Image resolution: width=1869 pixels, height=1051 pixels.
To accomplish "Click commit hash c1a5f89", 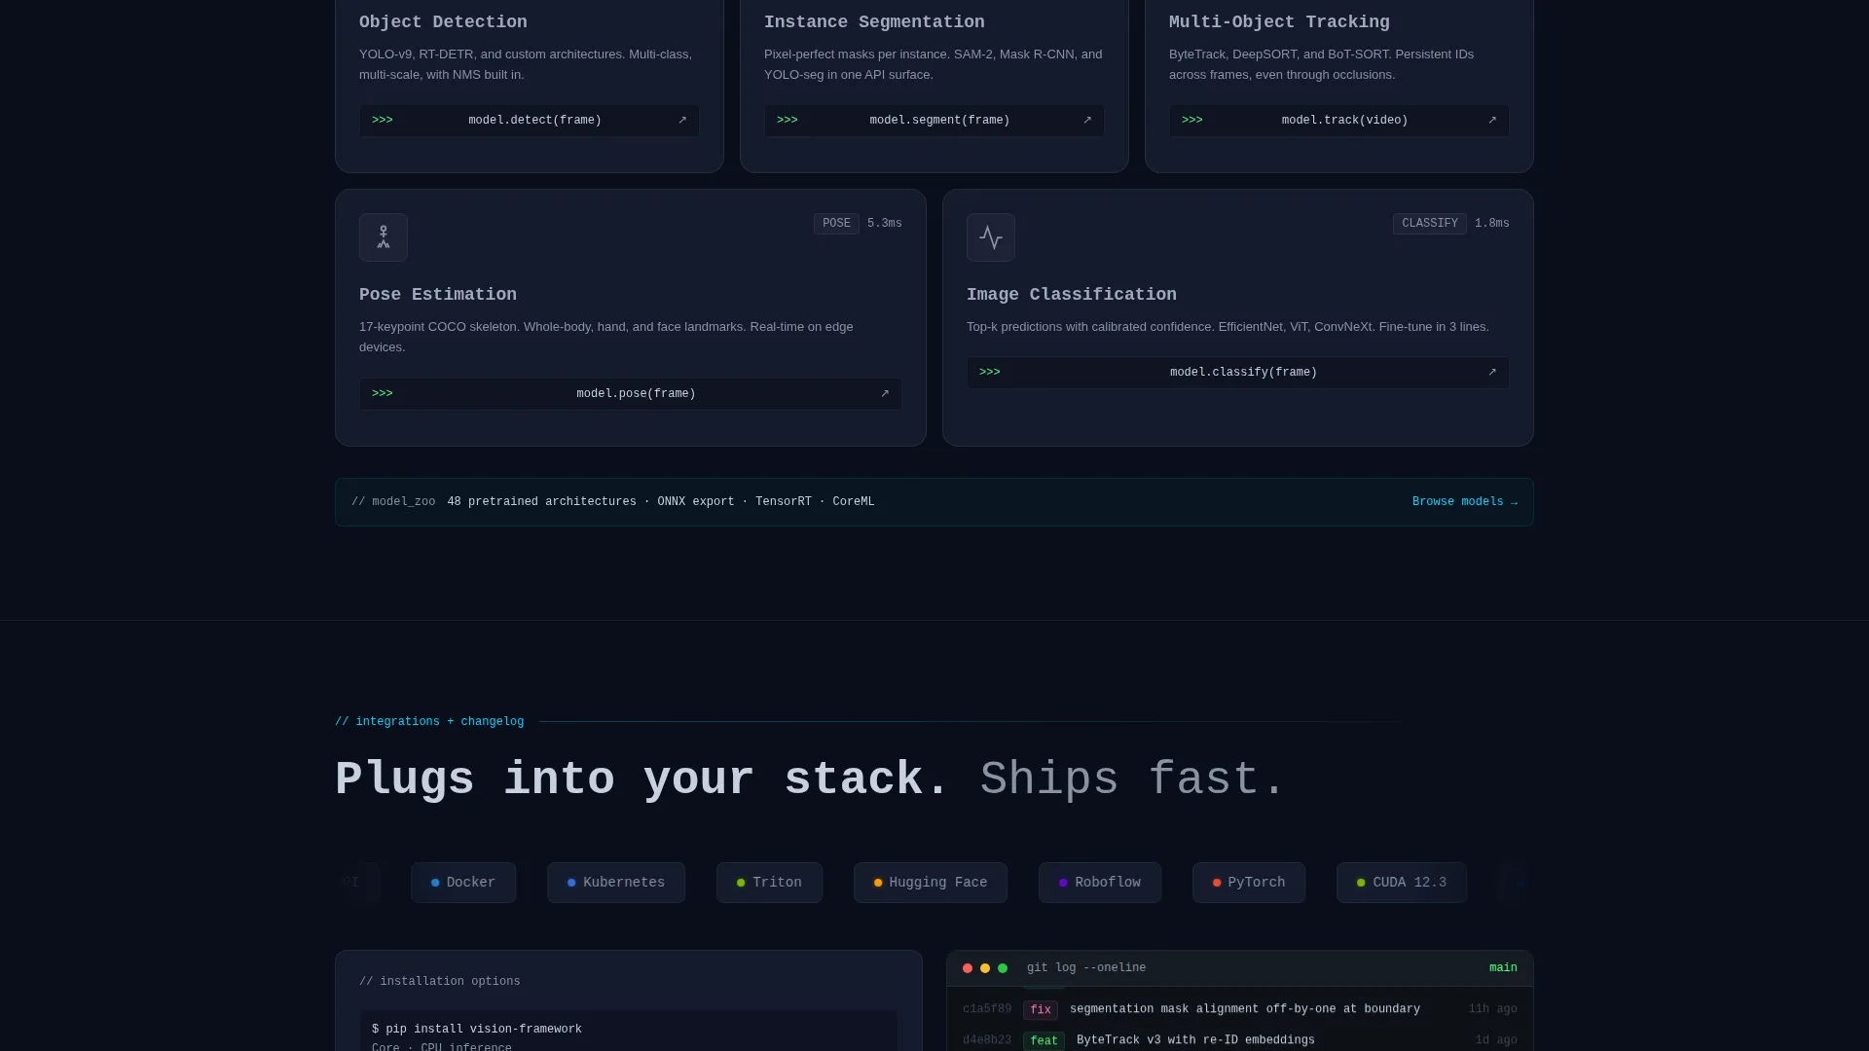I will click(x=987, y=1010).
